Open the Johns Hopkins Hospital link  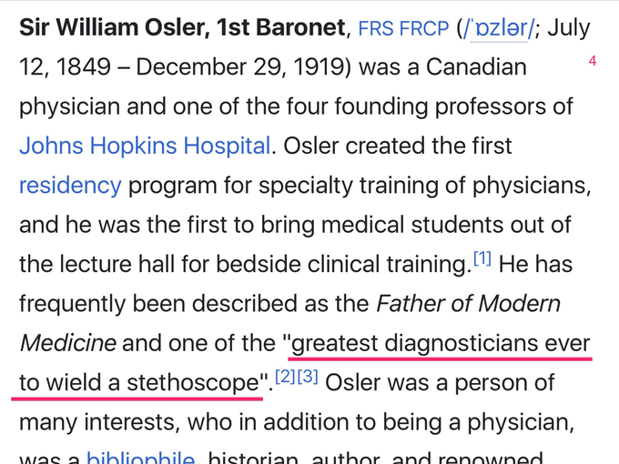point(145,146)
